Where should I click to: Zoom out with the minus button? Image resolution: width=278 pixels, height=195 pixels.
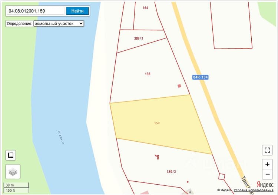pos(267,174)
